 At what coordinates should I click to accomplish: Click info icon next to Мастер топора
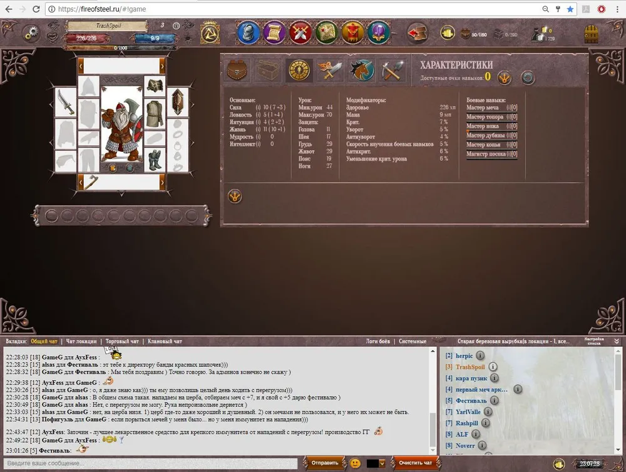508,117
